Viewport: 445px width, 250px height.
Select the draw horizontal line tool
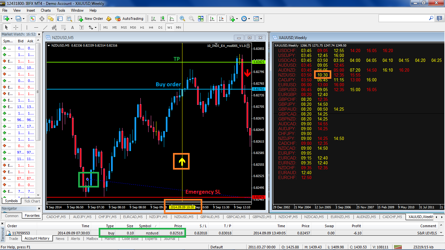tap(36, 27)
